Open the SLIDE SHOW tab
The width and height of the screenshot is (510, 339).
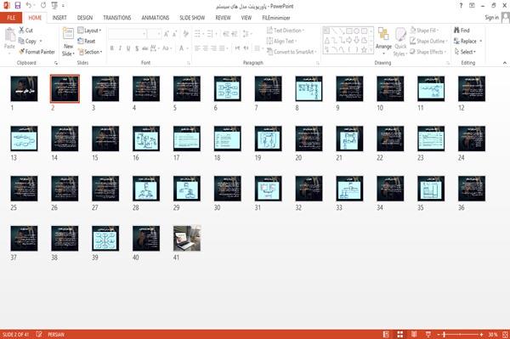point(192,18)
